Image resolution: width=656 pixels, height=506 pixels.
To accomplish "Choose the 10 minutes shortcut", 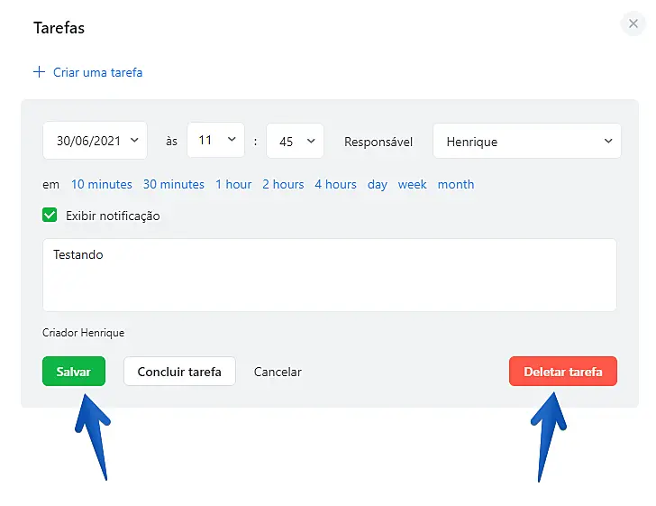I will pyautogui.click(x=102, y=184).
